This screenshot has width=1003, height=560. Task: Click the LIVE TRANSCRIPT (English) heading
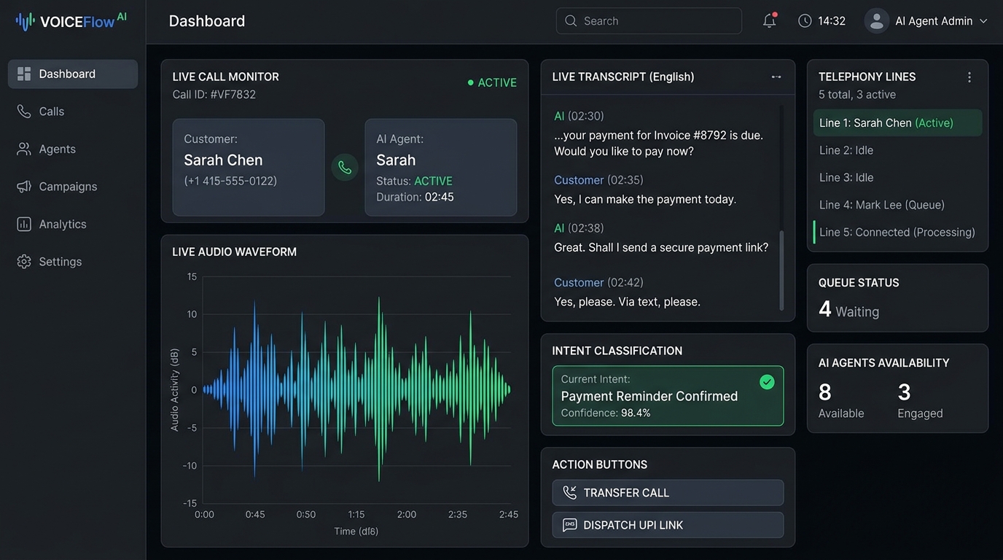623,77
